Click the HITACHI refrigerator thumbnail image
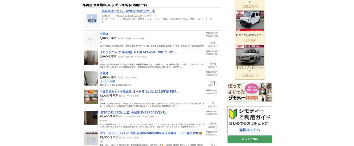 click(x=91, y=118)
